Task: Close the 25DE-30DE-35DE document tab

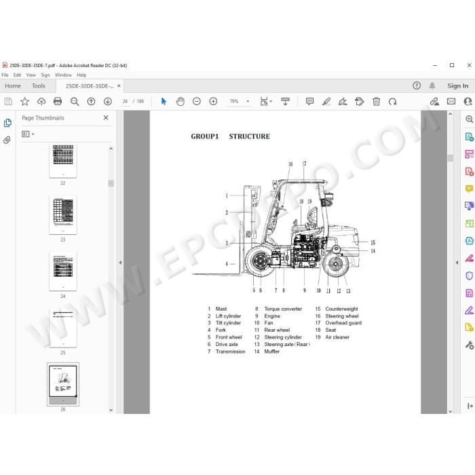Action: coord(119,86)
